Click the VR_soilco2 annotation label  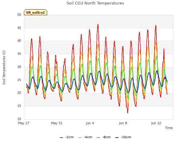36,12
